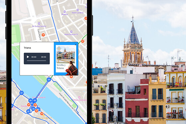Screen dimensions: 186x124
Task: Select route stop marker 33
Action: (x=33, y=109)
